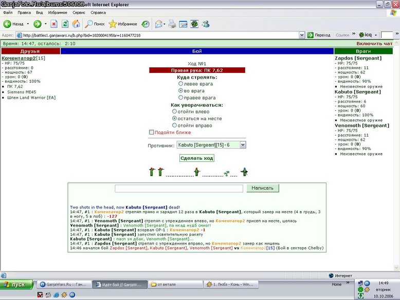The height and width of the screenshot is (300, 400).
Task: Click the Refresh page toolbar icon
Action: coord(65,24)
